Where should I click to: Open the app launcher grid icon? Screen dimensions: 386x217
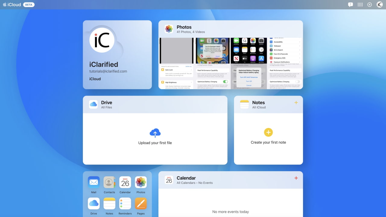click(x=360, y=5)
